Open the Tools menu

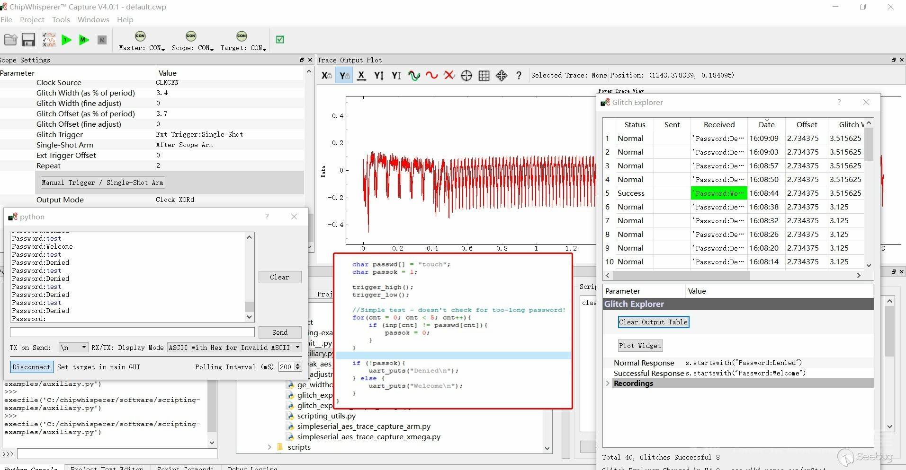click(61, 19)
